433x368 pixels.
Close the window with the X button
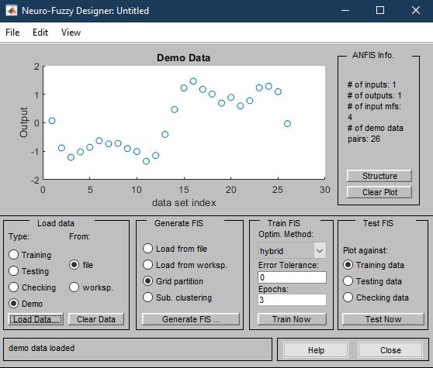(x=416, y=11)
